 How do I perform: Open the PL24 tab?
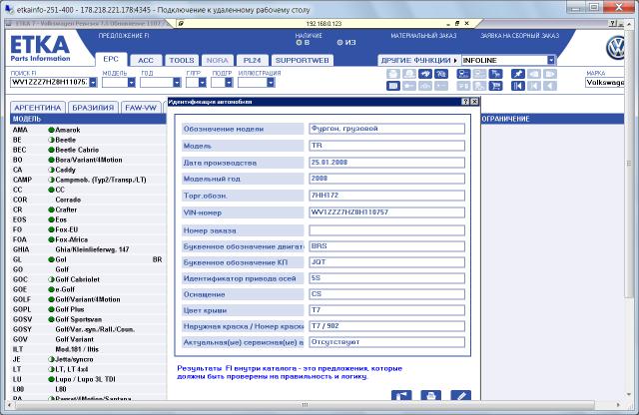252,60
